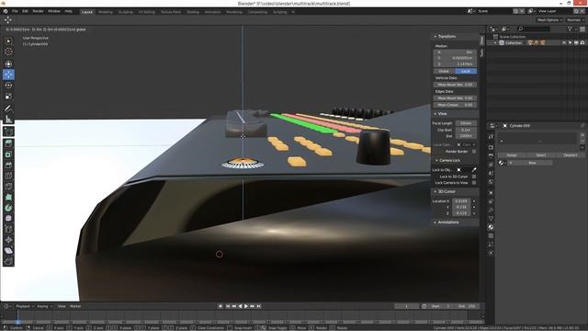The image size is (588, 331).
Task: Choose the Shrink/Fatten tool
Action: tap(8, 240)
